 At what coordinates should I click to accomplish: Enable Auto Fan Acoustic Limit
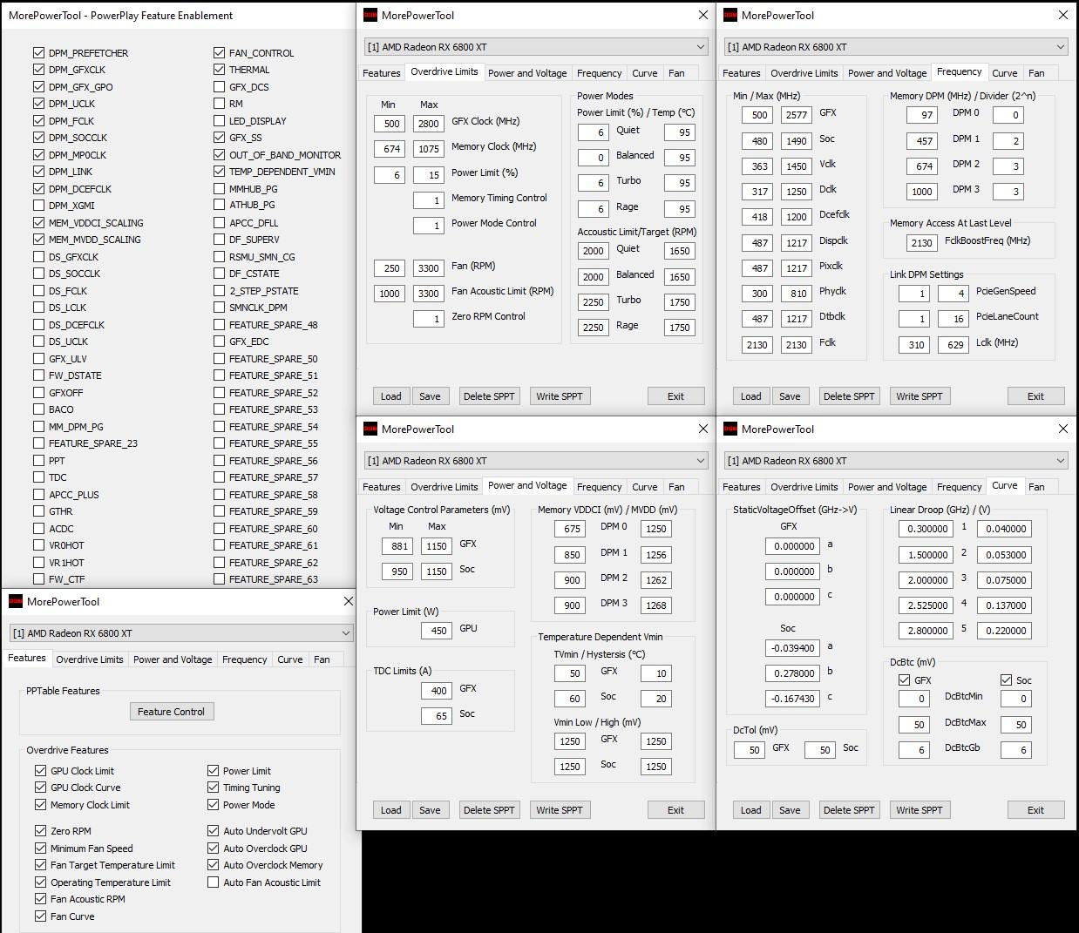pos(213,882)
